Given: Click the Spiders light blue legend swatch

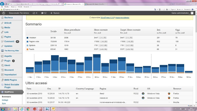Looking at the screenshot, I should tap(27, 45).
